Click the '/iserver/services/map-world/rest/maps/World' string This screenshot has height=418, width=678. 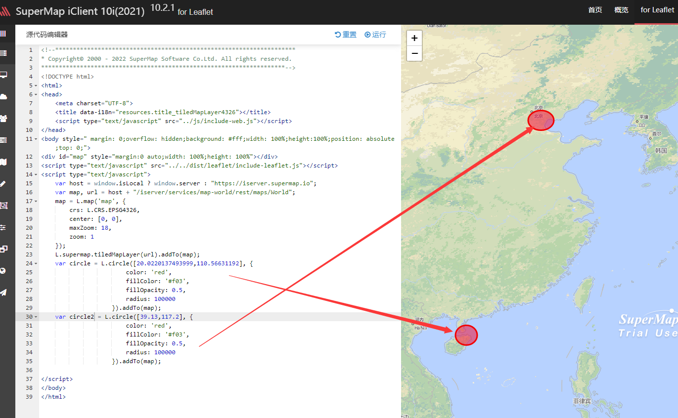pos(212,192)
